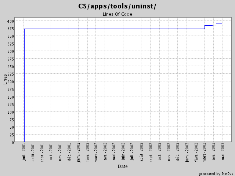Click the mars-2003 date label
235x176 pixels.
click(x=205, y=153)
